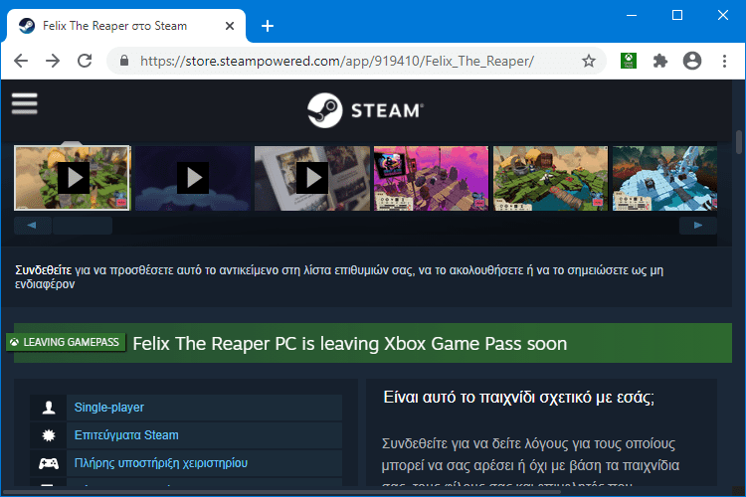Select the pink city screenshot thumbnail

coord(431,178)
